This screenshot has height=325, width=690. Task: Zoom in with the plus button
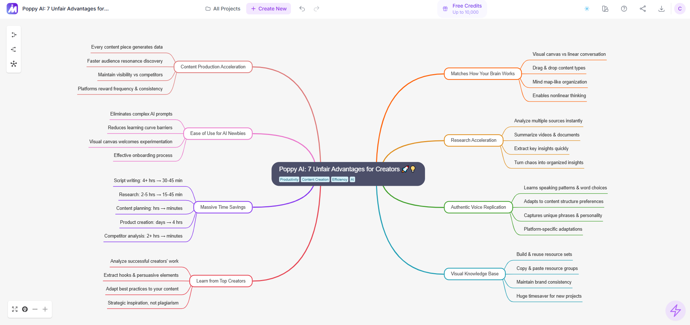pos(45,309)
